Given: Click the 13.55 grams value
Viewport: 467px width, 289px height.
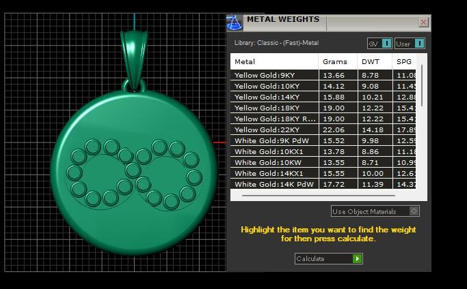Looking at the screenshot, I should pyautogui.click(x=334, y=163).
